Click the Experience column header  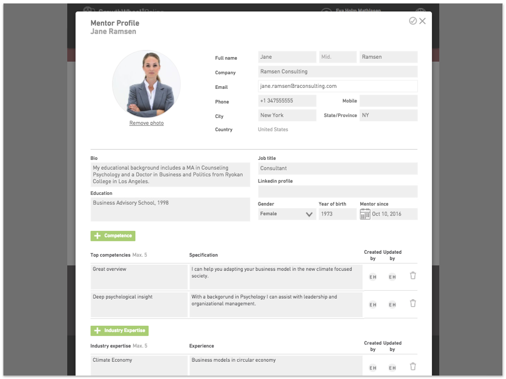point(202,346)
